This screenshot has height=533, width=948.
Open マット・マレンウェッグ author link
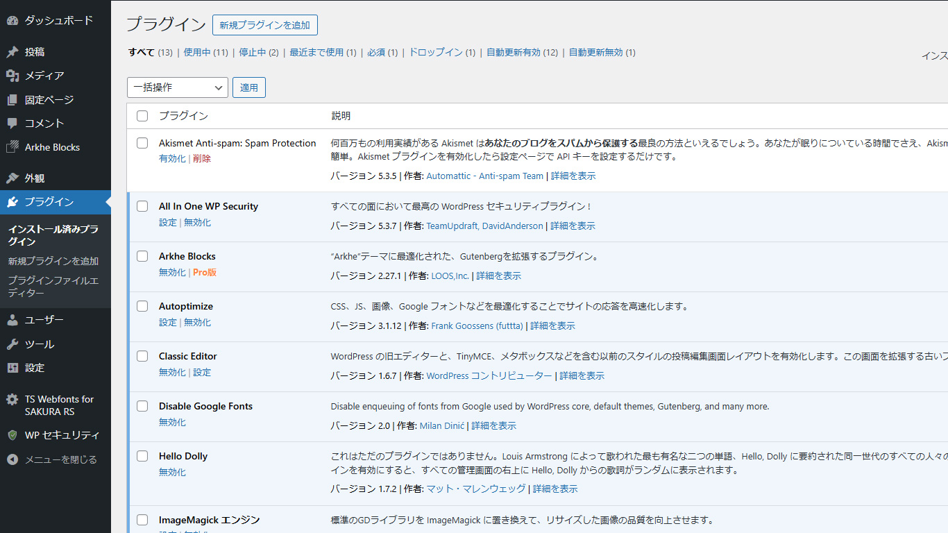pyautogui.click(x=476, y=489)
